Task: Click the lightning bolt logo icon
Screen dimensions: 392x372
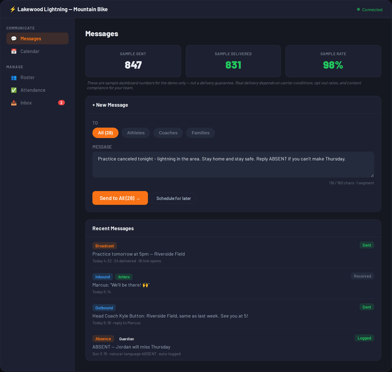Action: (13, 9)
